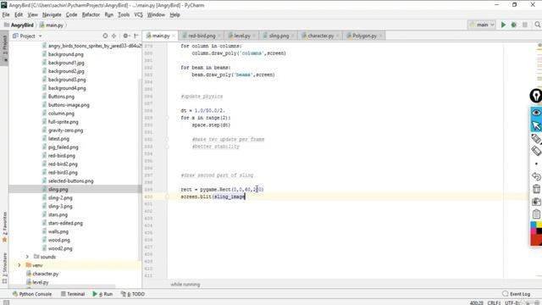Screen dimensions: 542x305
Task: Expand the sounds folder in project tree
Action: (x=27, y=257)
